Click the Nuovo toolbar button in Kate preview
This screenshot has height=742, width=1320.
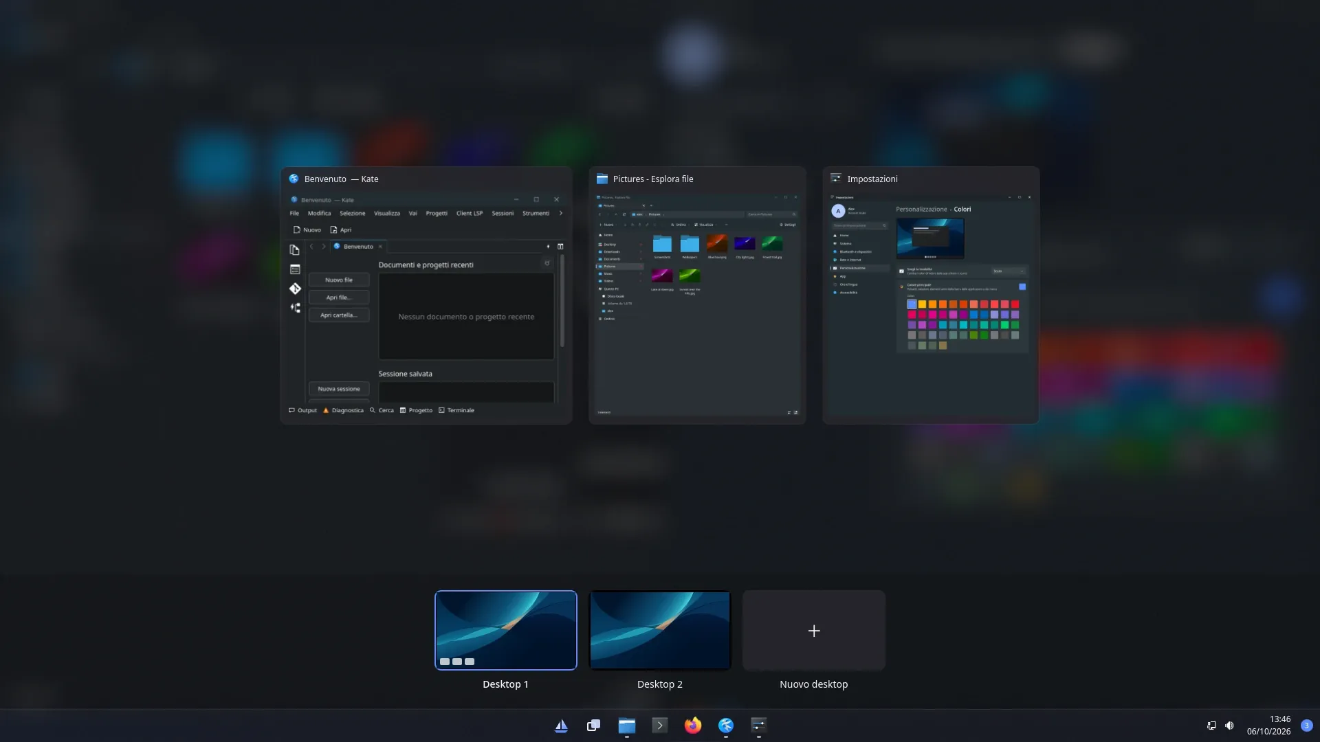pos(307,230)
